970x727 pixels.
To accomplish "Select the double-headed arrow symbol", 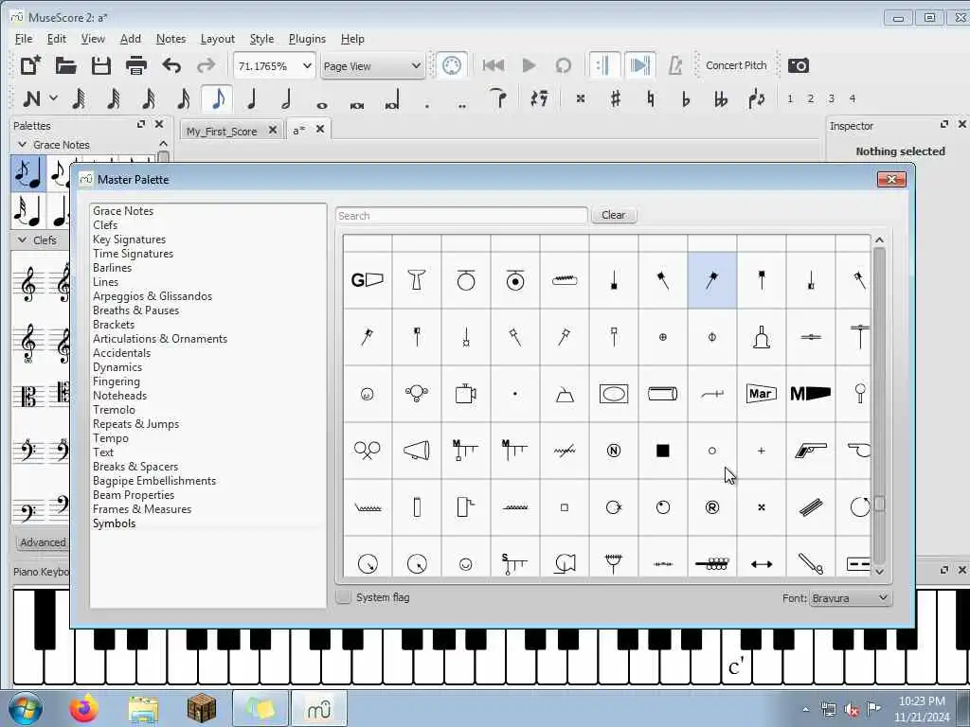I will [762, 564].
